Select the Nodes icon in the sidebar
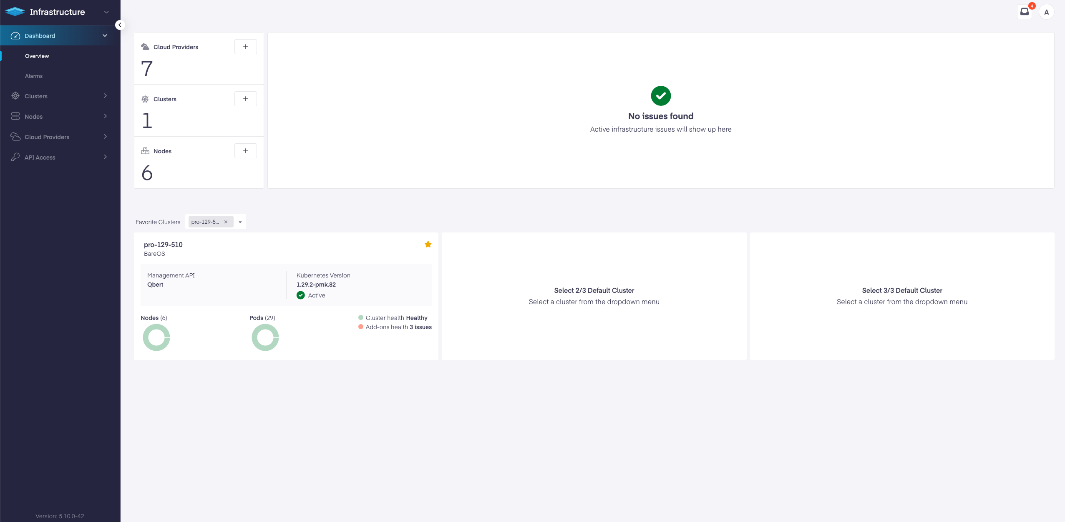 15,116
